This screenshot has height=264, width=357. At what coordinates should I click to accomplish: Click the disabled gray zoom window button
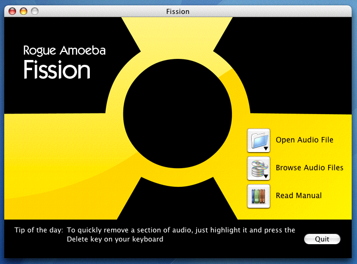click(35, 11)
